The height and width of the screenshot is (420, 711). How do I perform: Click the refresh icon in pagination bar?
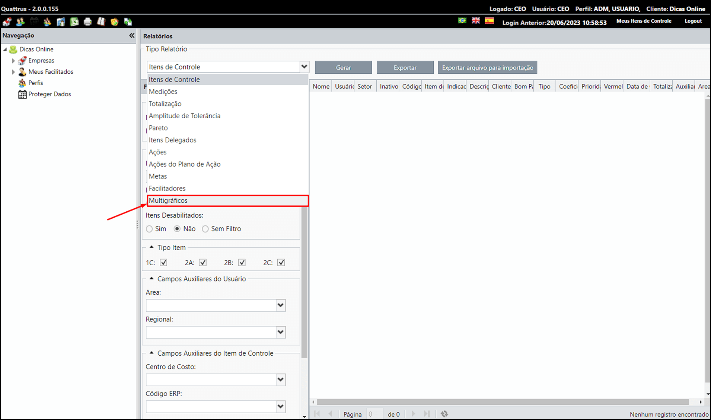[444, 414]
